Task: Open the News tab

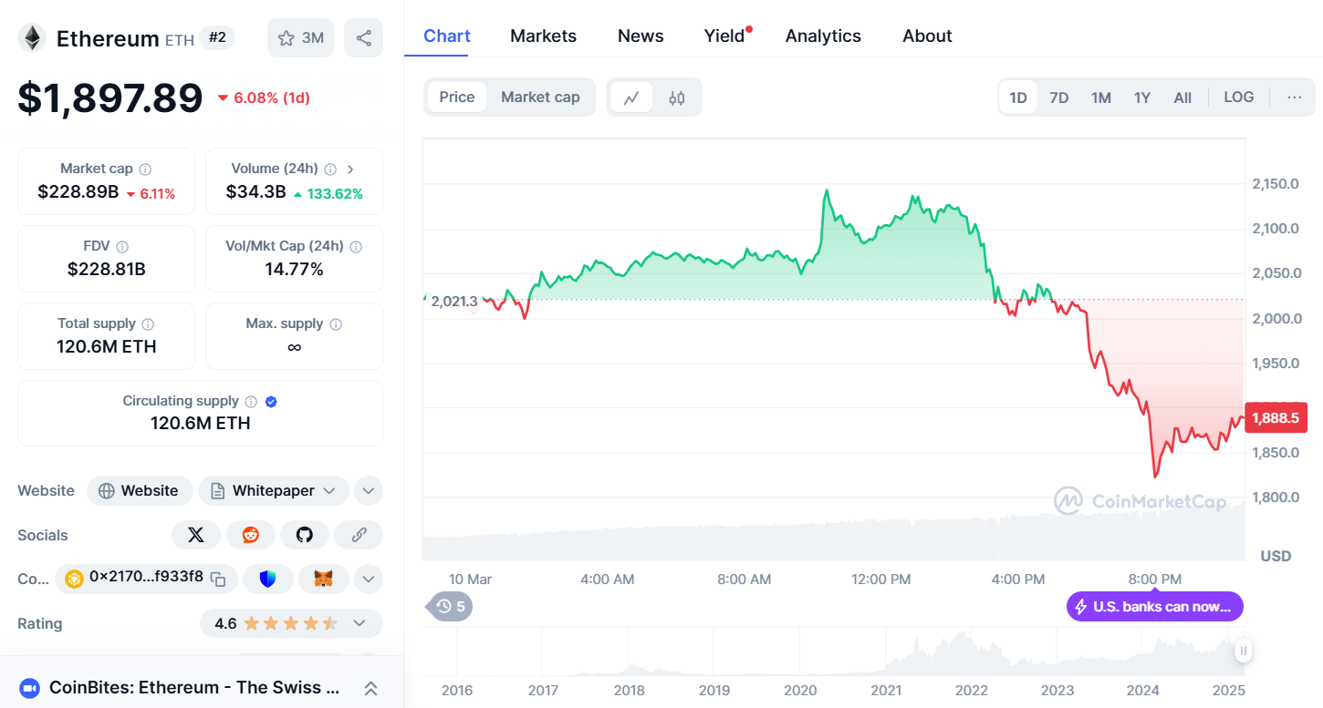Action: [x=641, y=36]
